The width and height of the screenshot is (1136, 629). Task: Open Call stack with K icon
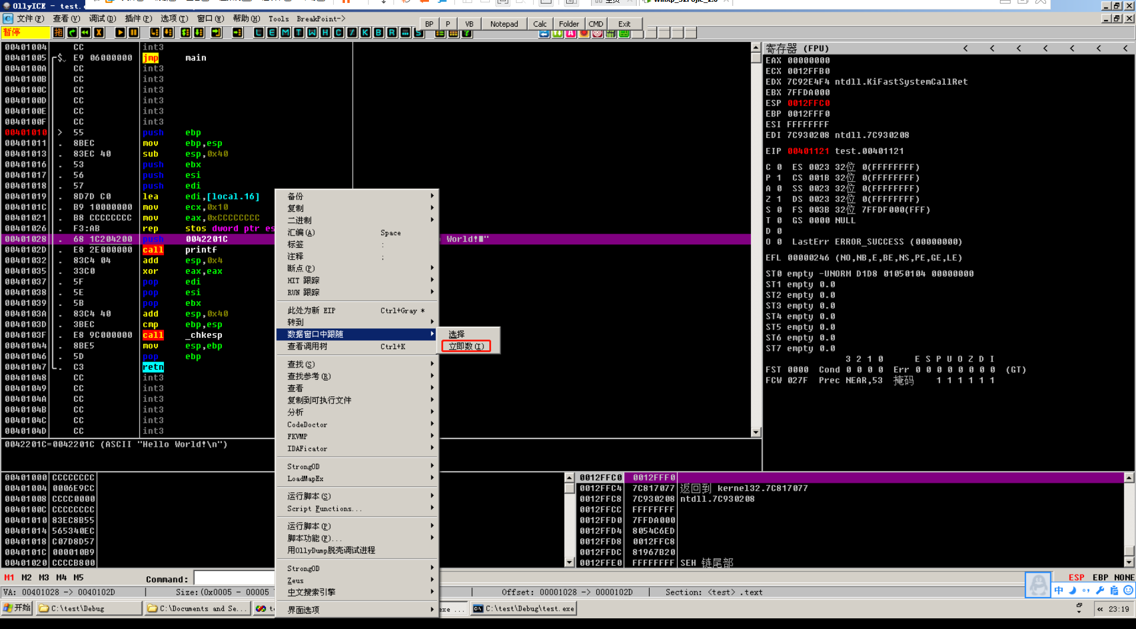pyautogui.click(x=366, y=33)
